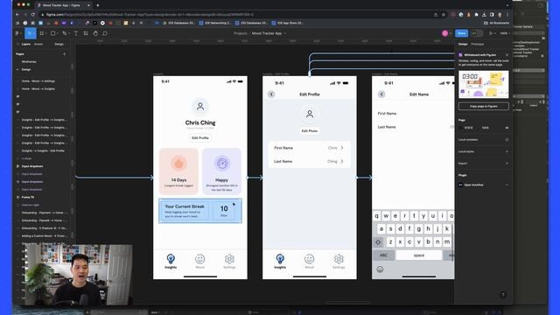Image resolution: width=560 pixels, height=315 pixels.
Task: Switch to the Layers tab
Action: pyautogui.click(x=26, y=45)
